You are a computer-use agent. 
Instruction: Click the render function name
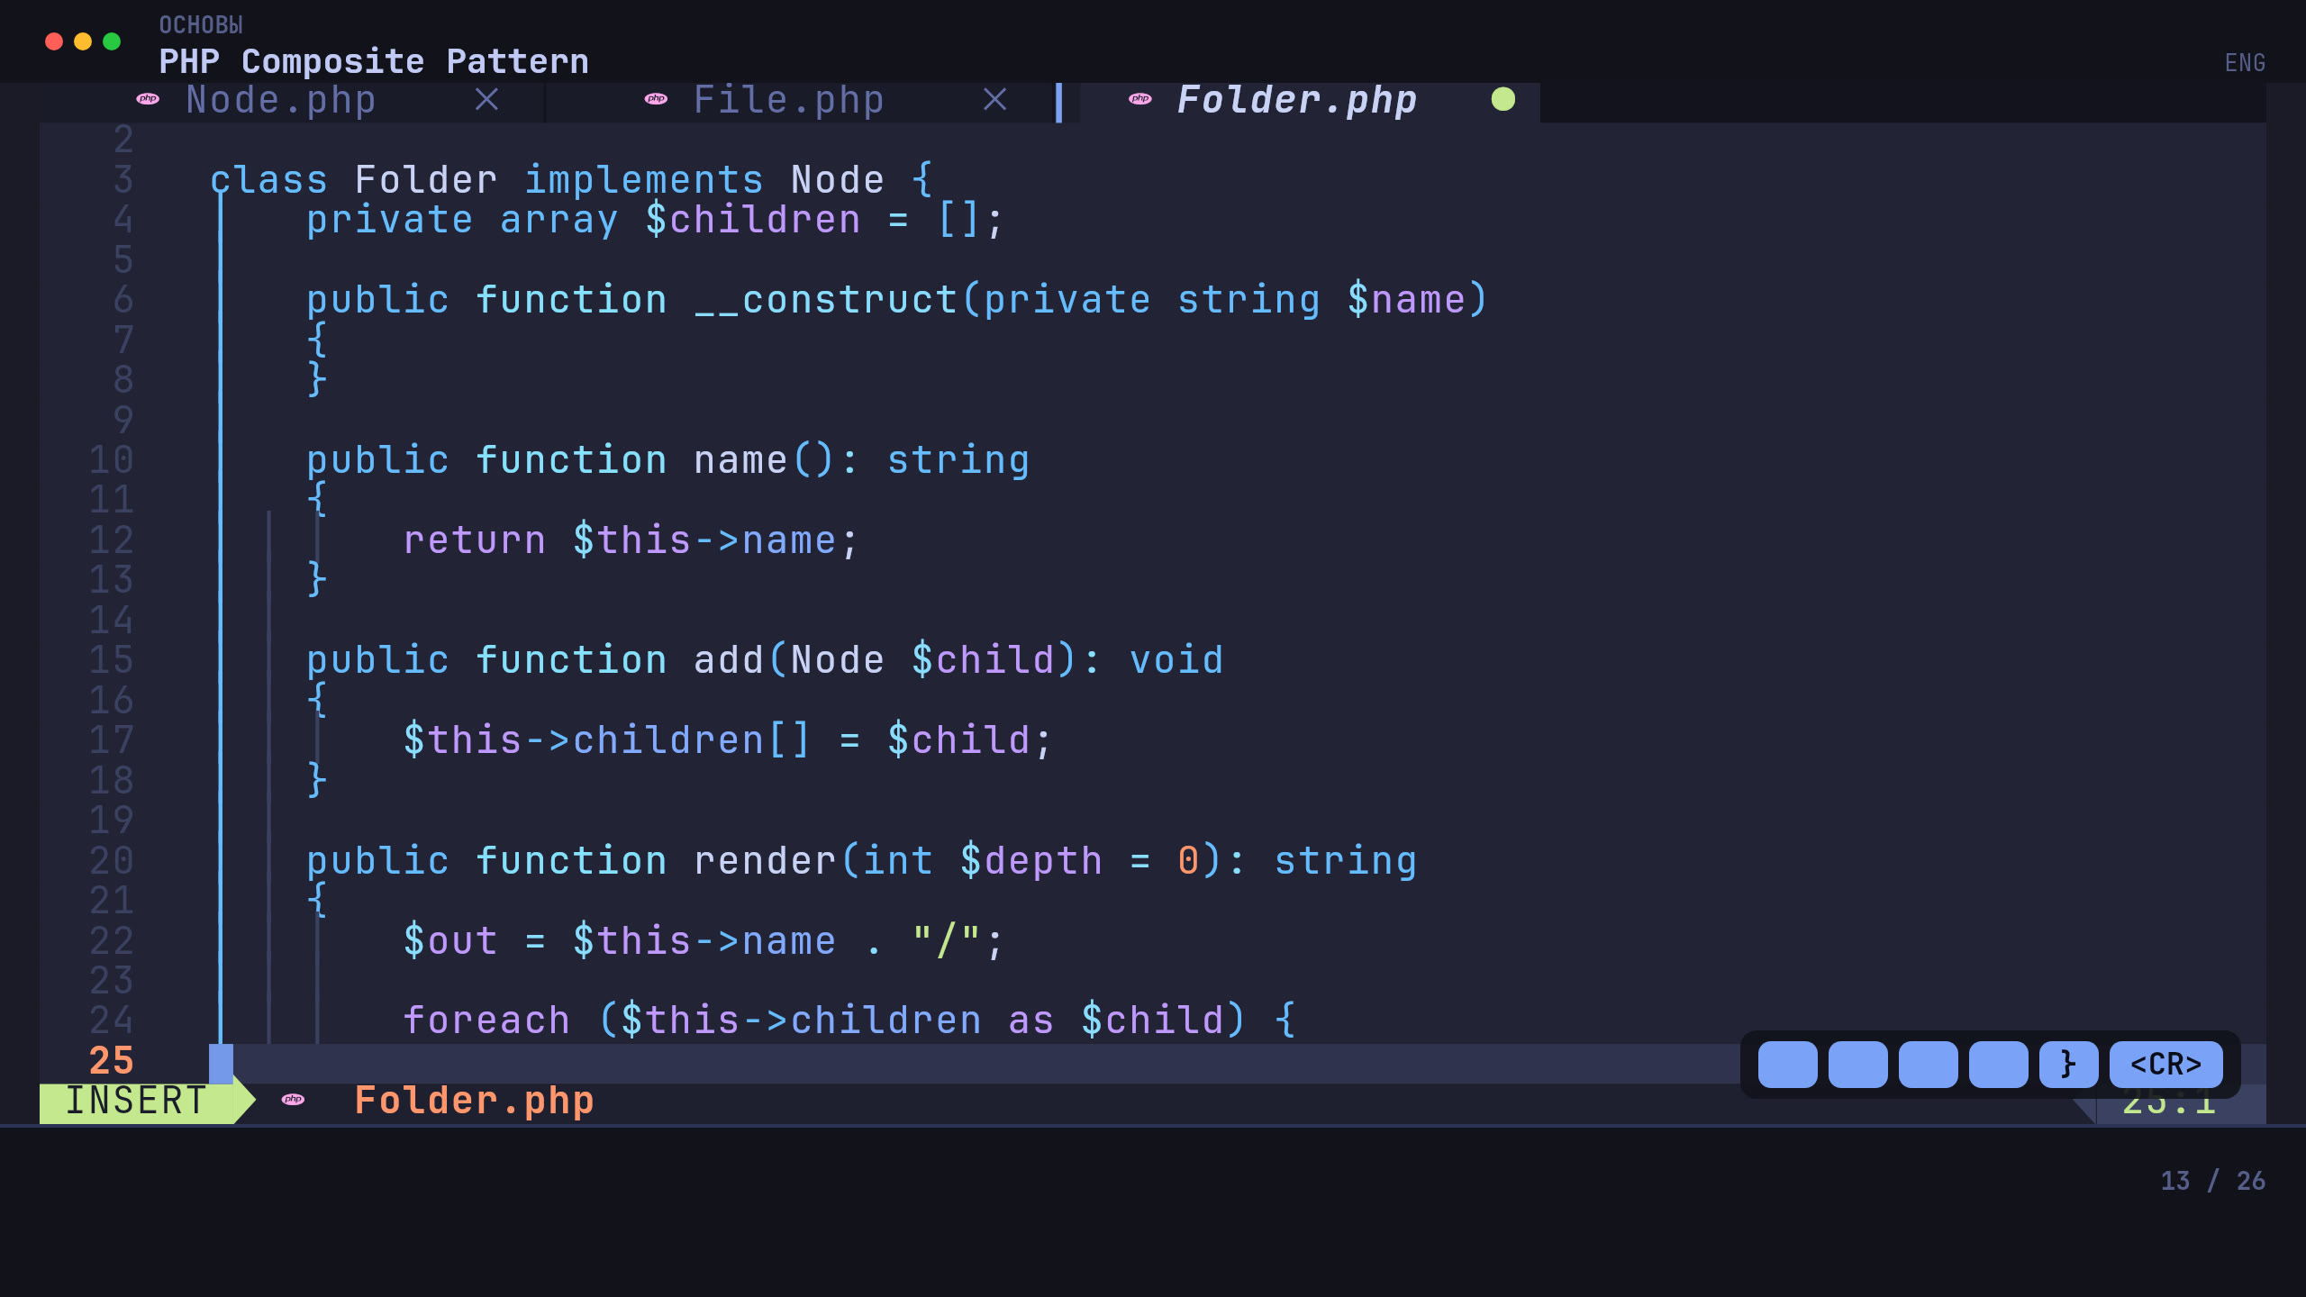(x=765, y=861)
